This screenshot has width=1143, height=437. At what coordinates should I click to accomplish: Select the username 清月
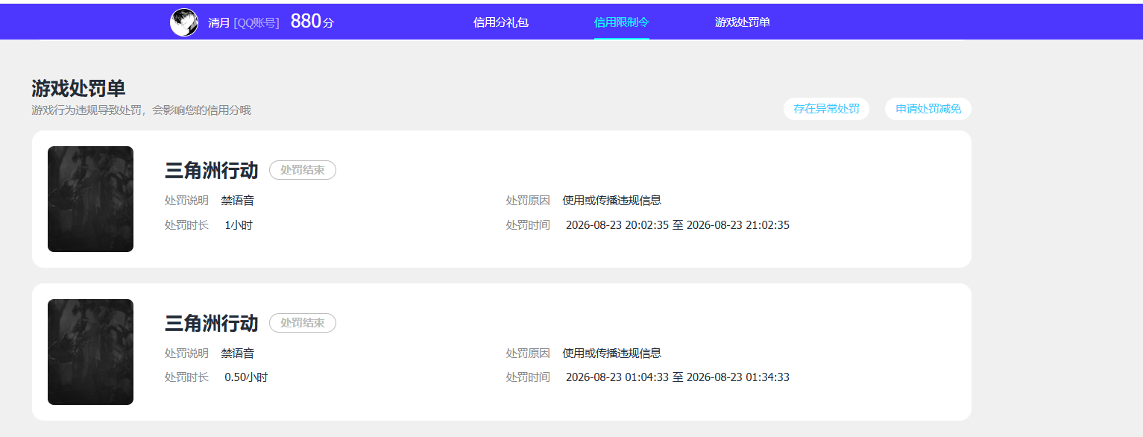(218, 23)
